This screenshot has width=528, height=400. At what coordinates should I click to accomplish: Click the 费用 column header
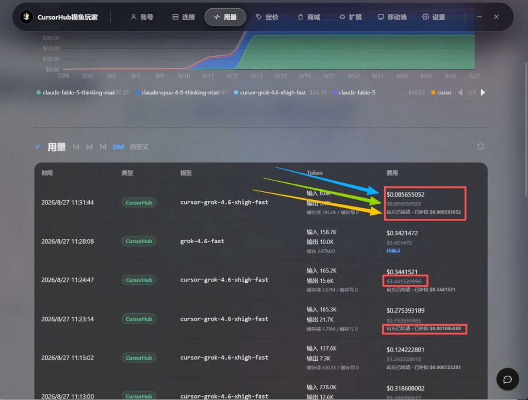pos(392,173)
